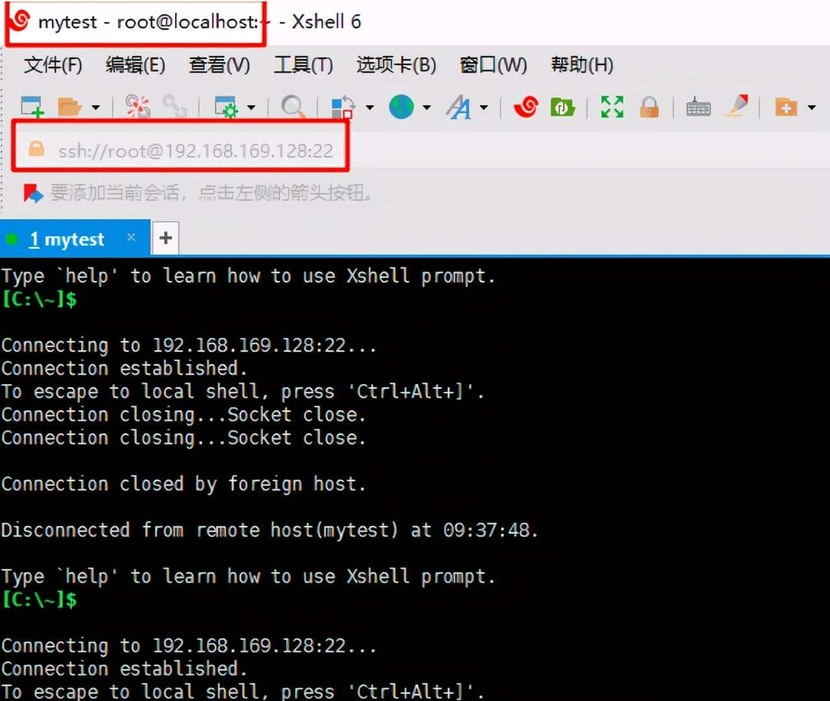Image resolution: width=830 pixels, height=701 pixels.
Task: Click the red arrow to add current session
Action: (32, 193)
